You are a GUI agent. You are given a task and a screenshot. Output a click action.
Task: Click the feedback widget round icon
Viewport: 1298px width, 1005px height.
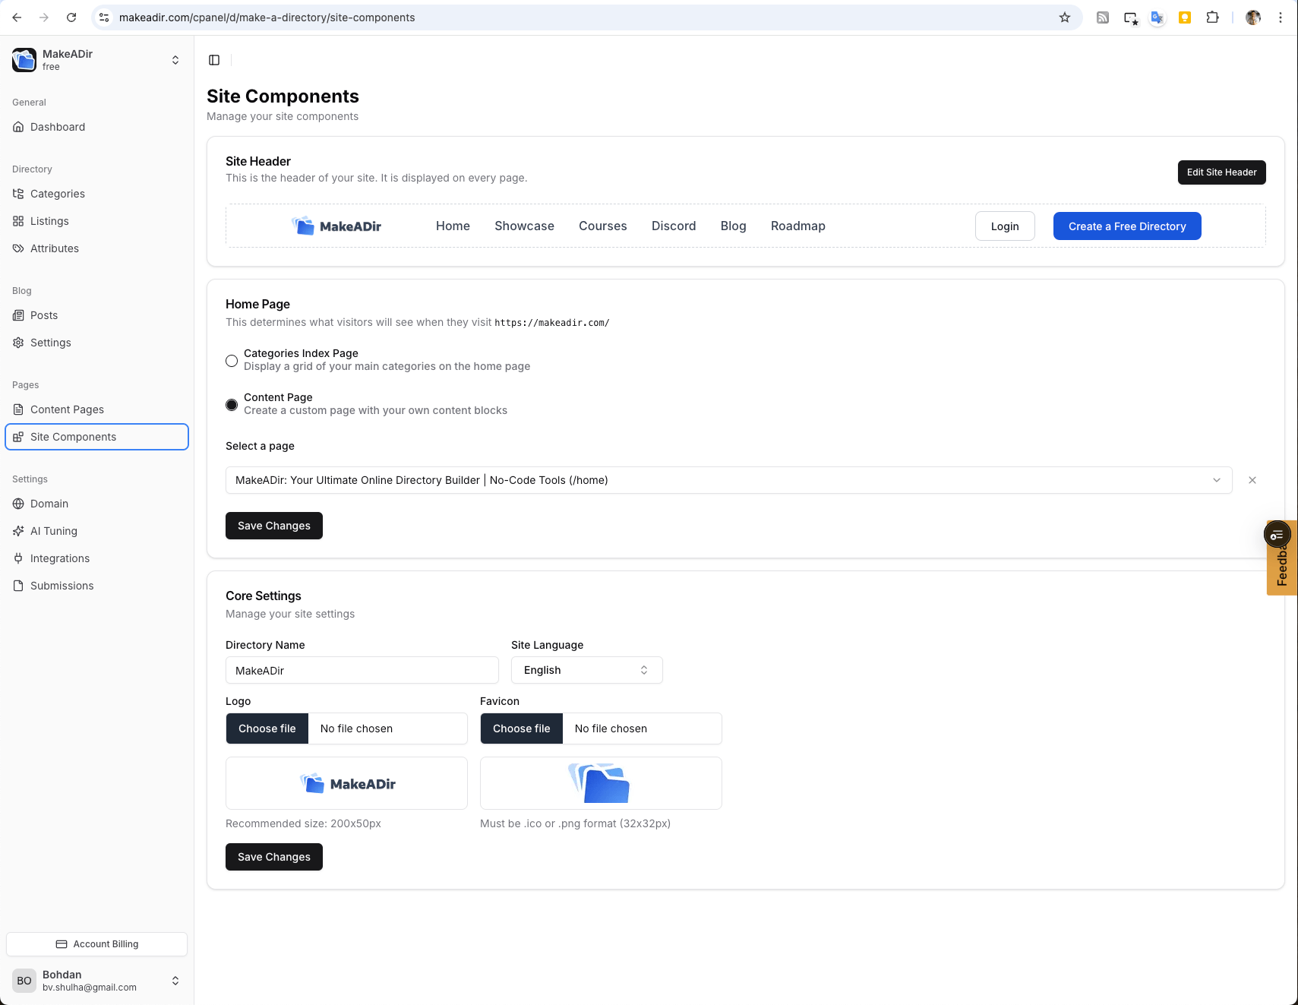(x=1277, y=535)
